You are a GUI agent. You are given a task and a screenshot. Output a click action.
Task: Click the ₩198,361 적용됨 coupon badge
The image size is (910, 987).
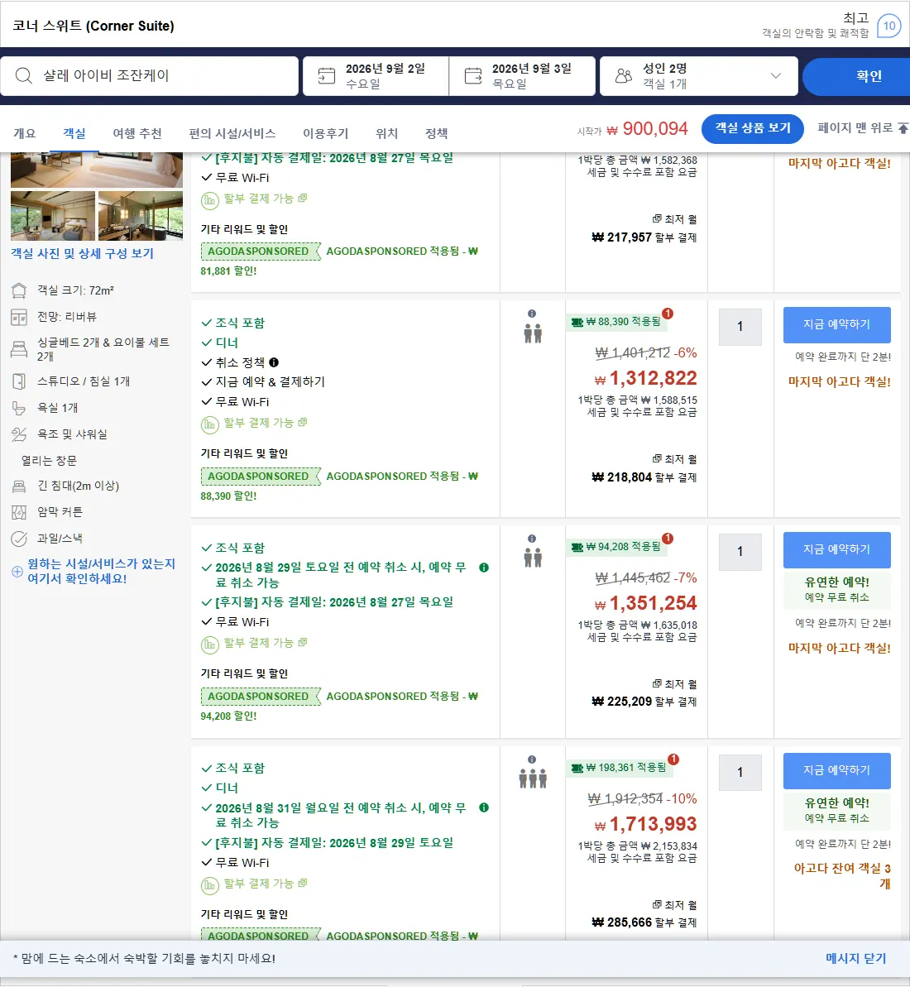click(620, 768)
